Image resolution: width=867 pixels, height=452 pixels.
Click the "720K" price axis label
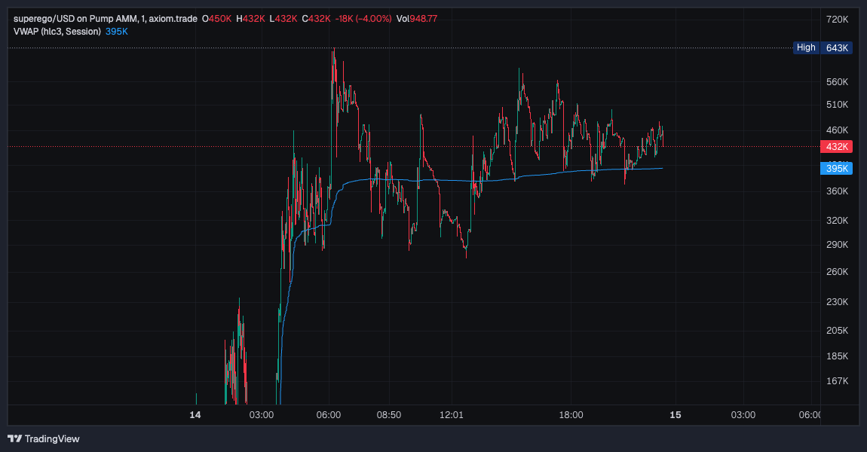click(837, 20)
